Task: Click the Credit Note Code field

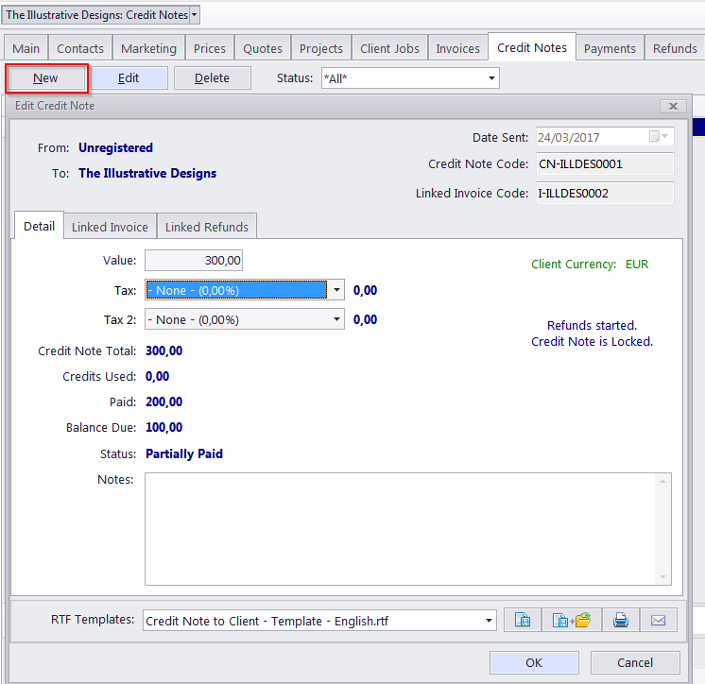Action: pos(605,164)
